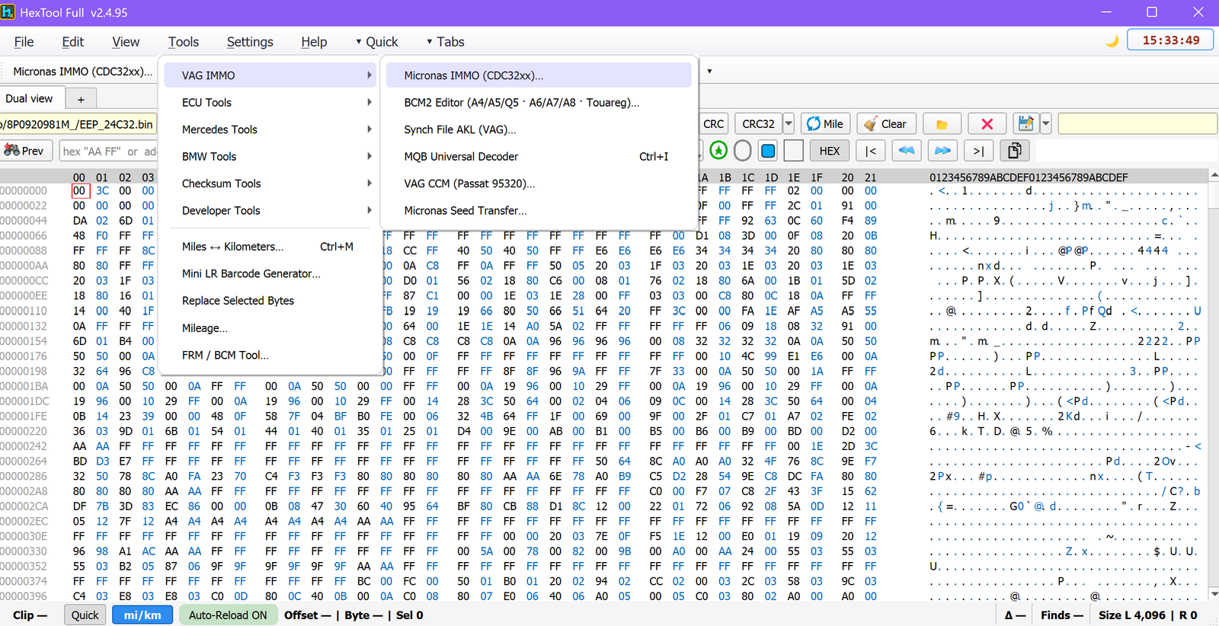
Task: Click the Prev search button
Action: (x=27, y=151)
